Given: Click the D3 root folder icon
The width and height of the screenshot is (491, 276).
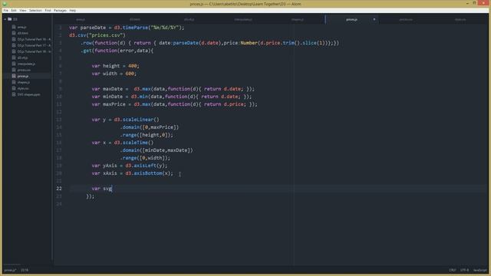Looking at the screenshot, I should [10, 19].
